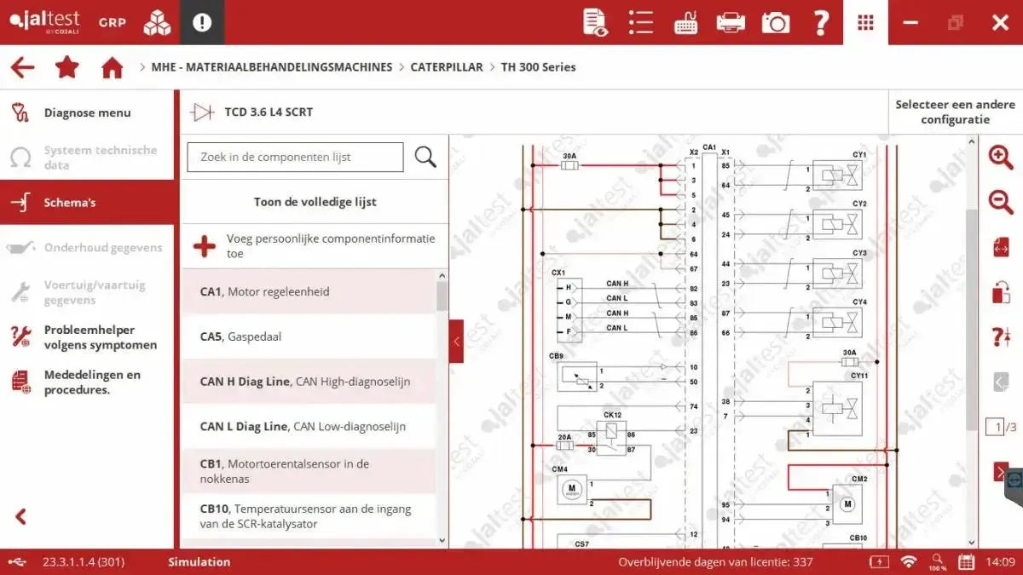Image resolution: width=1023 pixels, height=575 pixels.
Task: Open the Diagnose menu
Action: pyautogui.click(x=85, y=112)
